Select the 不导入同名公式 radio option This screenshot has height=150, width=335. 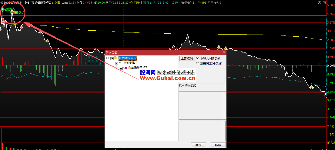click(198, 58)
